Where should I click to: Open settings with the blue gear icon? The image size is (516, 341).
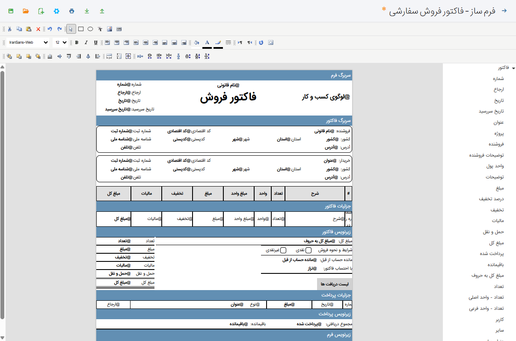pyautogui.click(x=56, y=11)
